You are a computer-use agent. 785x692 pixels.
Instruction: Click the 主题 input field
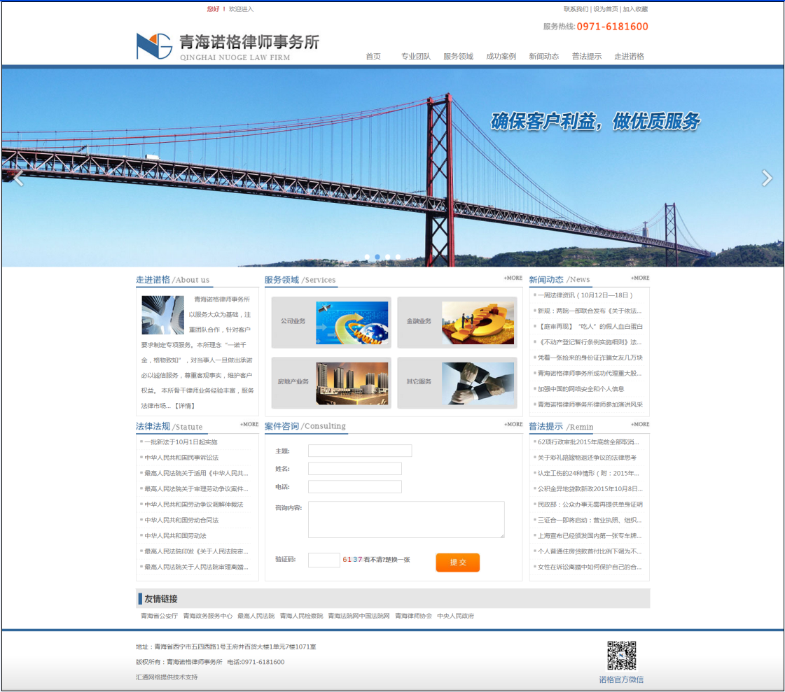pyautogui.click(x=360, y=451)
